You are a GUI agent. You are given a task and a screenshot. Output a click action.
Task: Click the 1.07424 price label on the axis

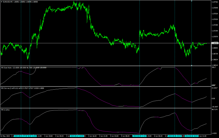(x=215, y=19)
